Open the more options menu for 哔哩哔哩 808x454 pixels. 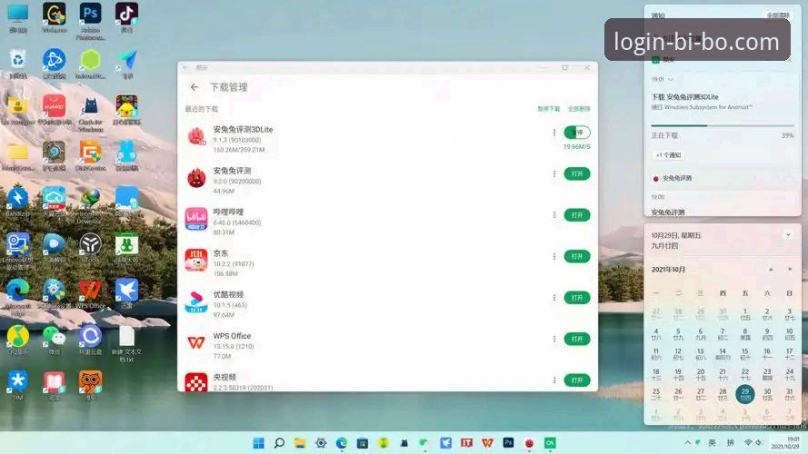click(x=554, y=215)
